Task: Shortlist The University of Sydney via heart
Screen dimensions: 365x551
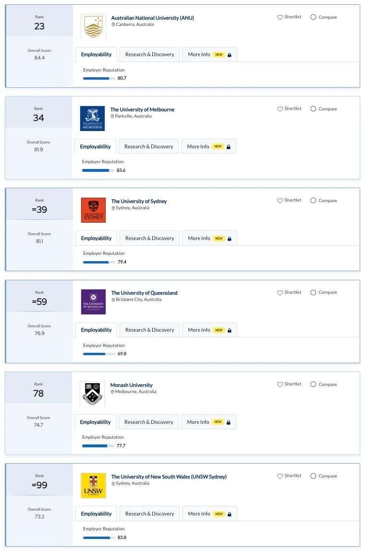Action: click(280, 201)
